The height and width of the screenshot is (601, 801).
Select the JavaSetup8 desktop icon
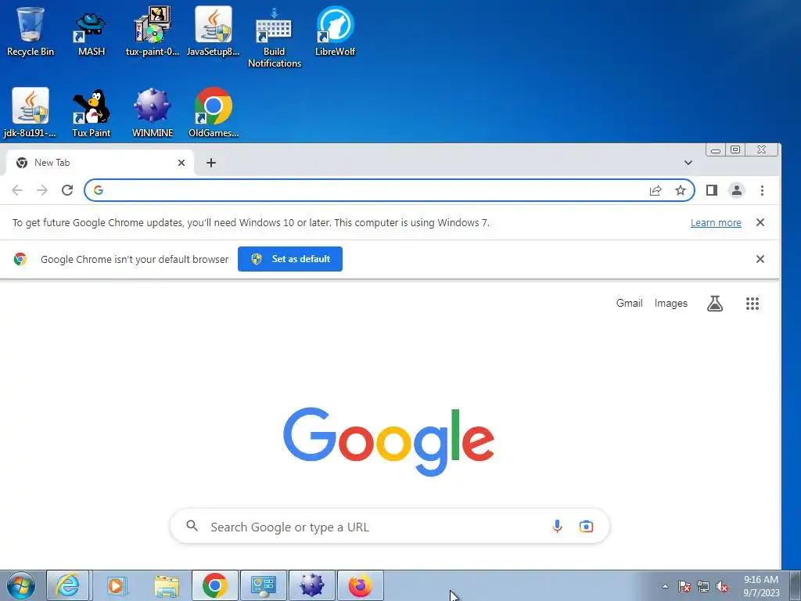(x=213, y=31)
